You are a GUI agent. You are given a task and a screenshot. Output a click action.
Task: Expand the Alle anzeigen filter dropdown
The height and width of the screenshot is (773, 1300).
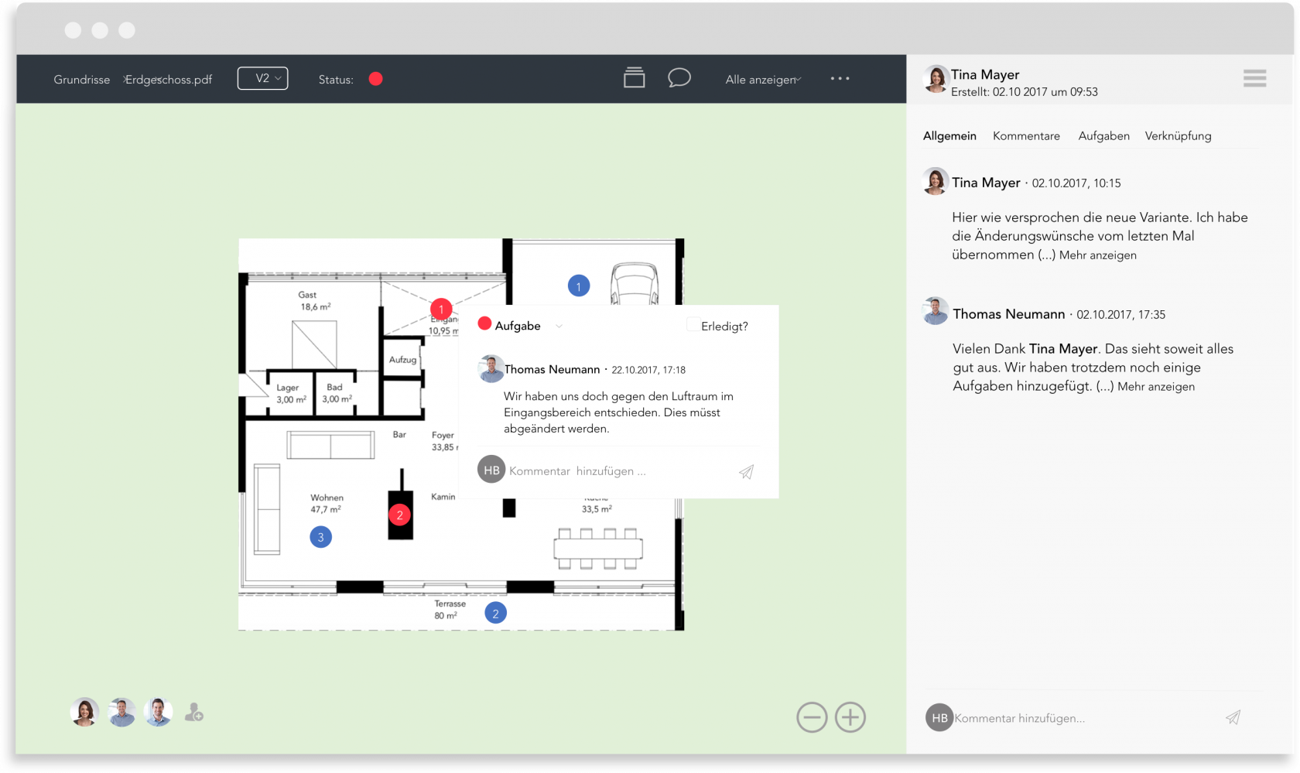pos(763,80)
